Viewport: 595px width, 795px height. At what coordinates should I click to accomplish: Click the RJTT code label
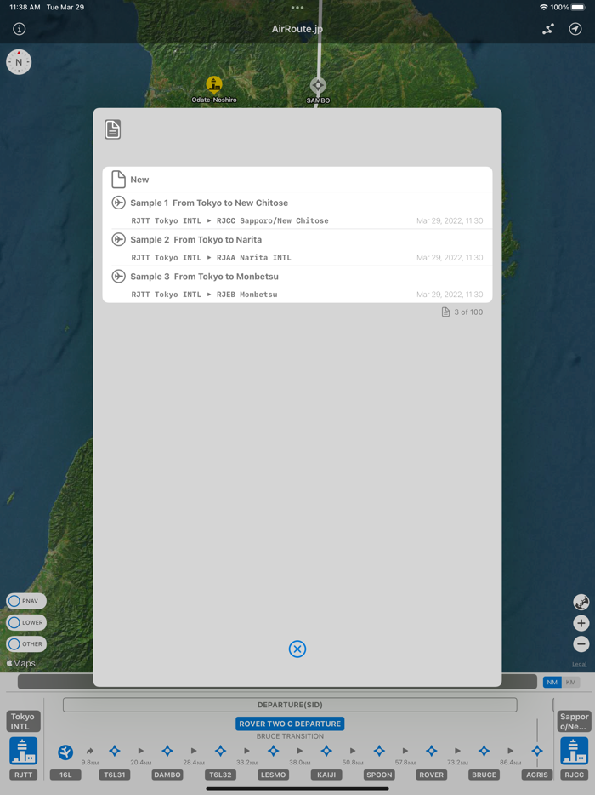coord(23,775)
